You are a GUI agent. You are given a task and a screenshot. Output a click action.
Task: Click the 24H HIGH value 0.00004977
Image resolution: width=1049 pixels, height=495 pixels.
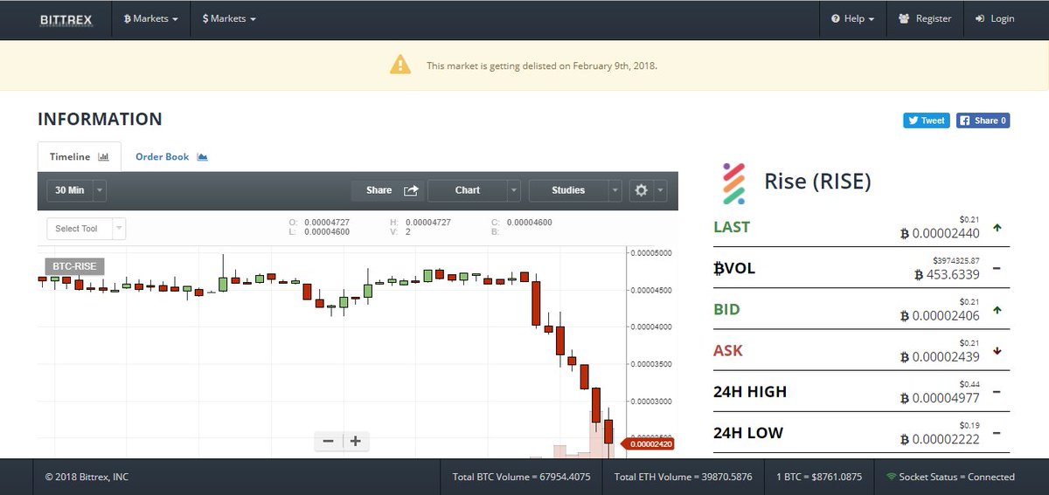point(940,398)
